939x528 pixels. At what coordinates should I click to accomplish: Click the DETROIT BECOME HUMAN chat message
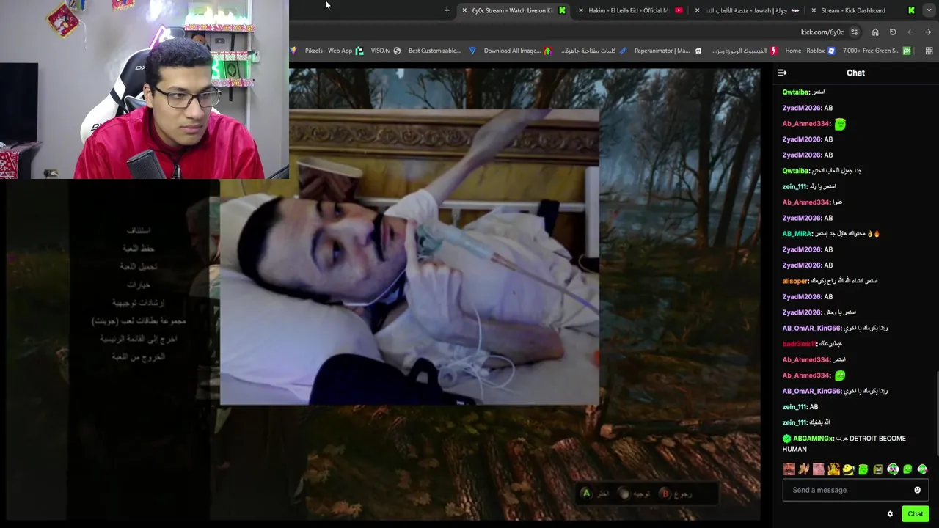tap(844, 444)
